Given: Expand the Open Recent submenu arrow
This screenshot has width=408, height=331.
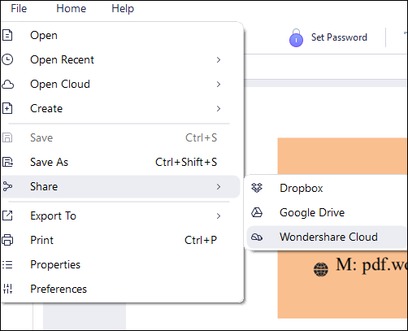Looking at the screenshot, I should (x=219, y=60).
